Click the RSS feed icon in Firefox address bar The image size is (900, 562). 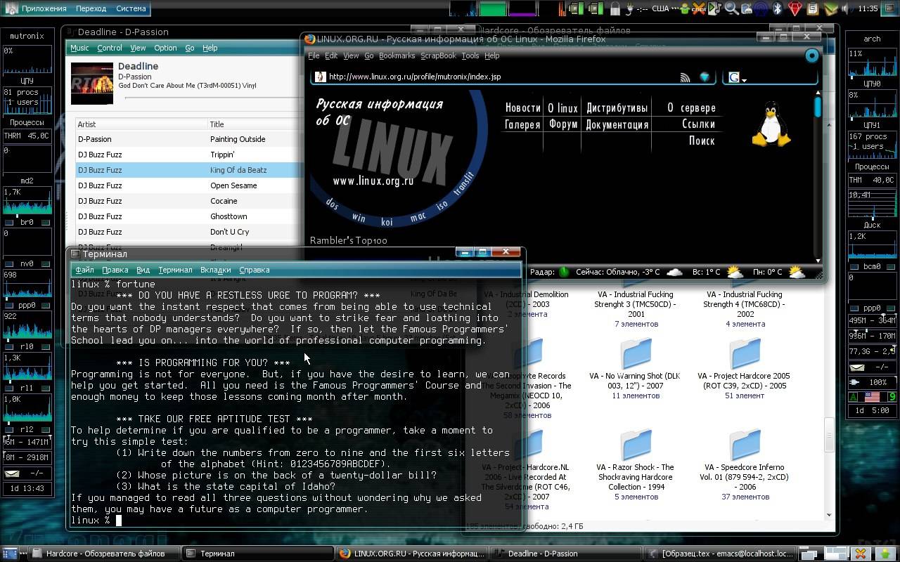(x=685, y=77)
